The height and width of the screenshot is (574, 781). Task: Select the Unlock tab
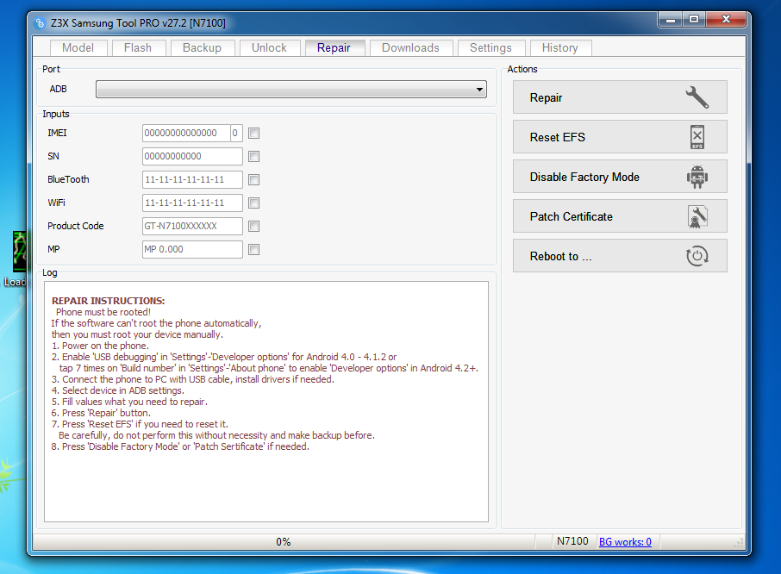[x=270, y=47]
